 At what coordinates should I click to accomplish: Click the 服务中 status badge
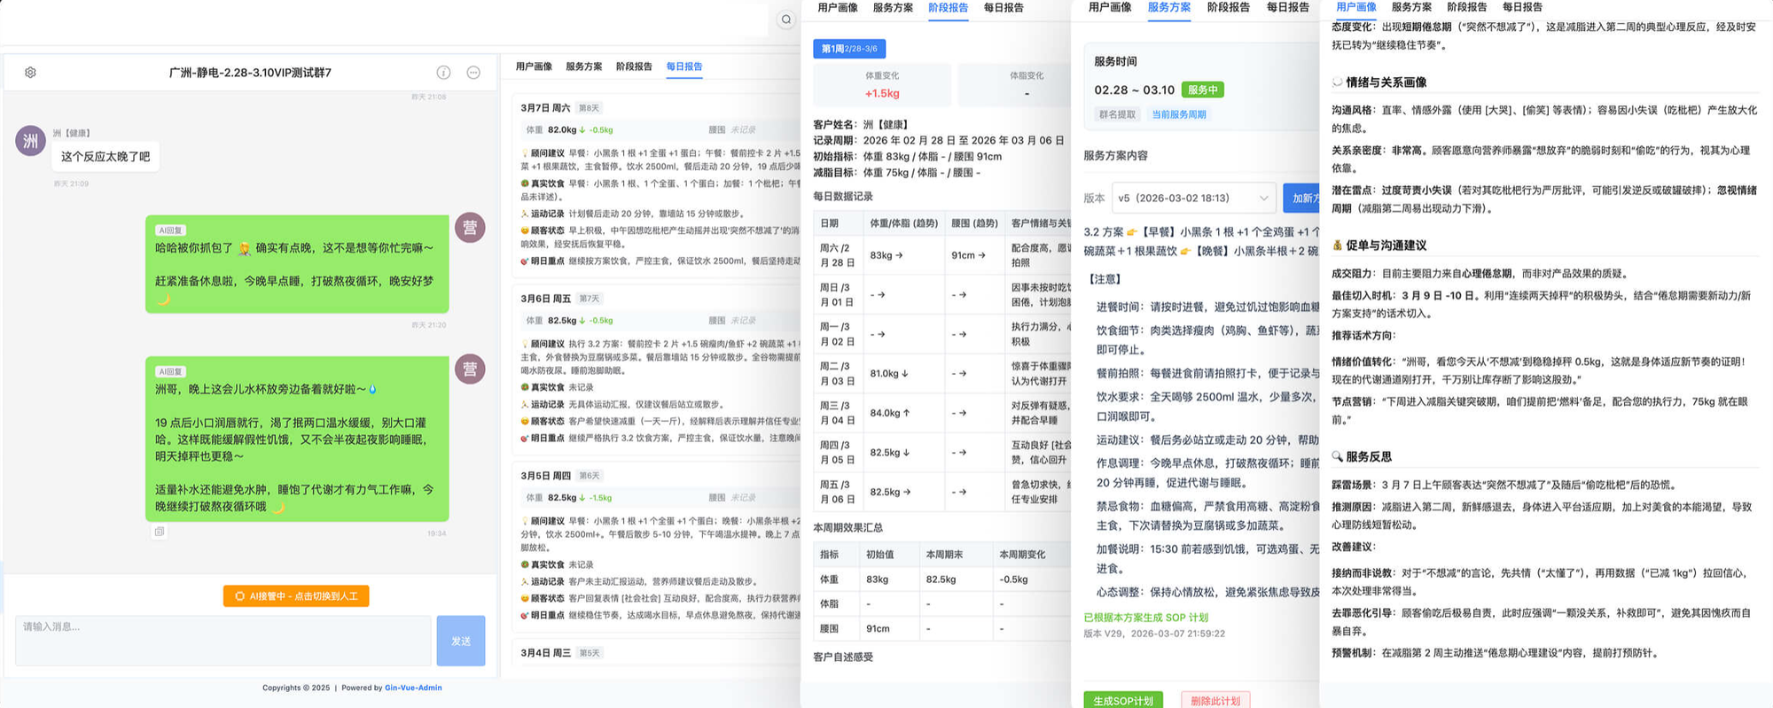[1203, 89]
